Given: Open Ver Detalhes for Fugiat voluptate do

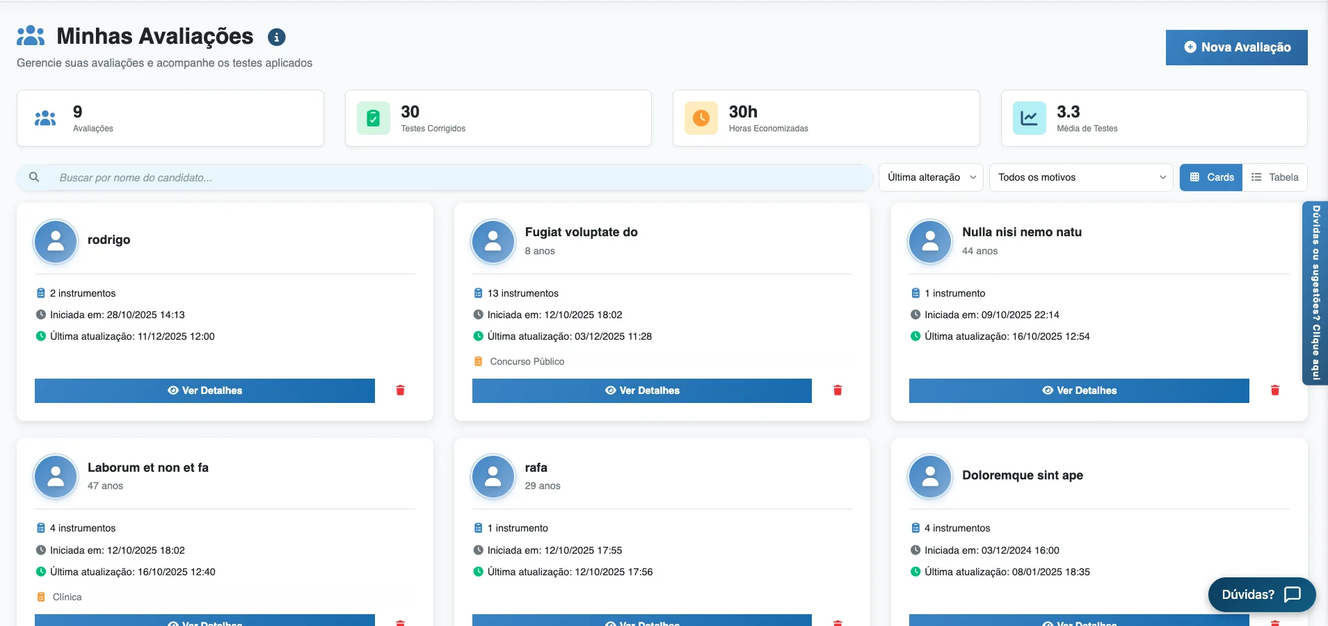Looking at the screenshot, I should [641, 390].
